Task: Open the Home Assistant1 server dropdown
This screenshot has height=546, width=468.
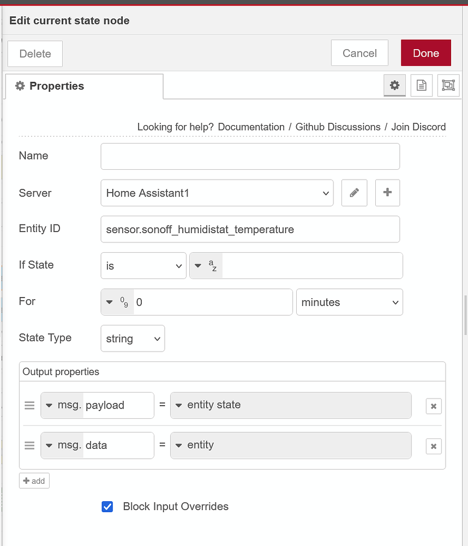Action: point(217,193)
